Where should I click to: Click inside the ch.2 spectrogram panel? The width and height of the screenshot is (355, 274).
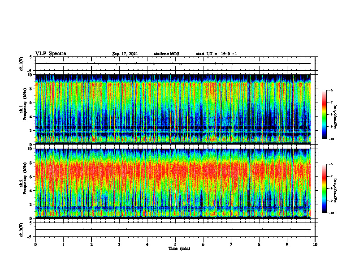(173, 184)
